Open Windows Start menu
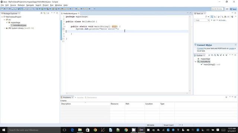 coord(4,130)
